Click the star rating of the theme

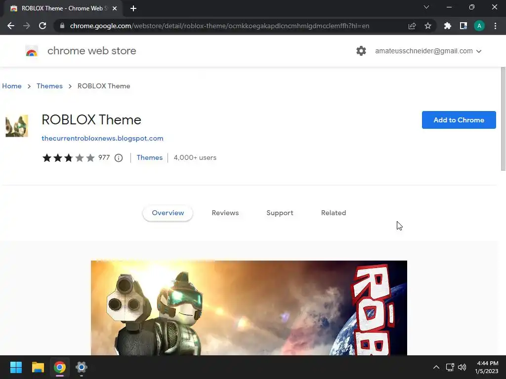tap(68, 157)
